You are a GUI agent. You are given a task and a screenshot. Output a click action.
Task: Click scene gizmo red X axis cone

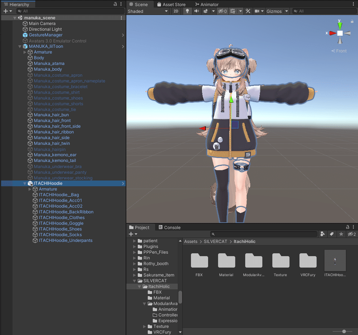[333, 33]
